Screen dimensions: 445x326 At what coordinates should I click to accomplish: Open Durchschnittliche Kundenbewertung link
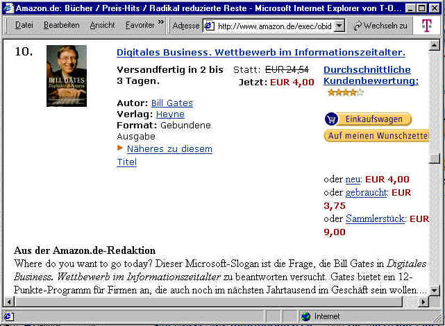[371, 75]
